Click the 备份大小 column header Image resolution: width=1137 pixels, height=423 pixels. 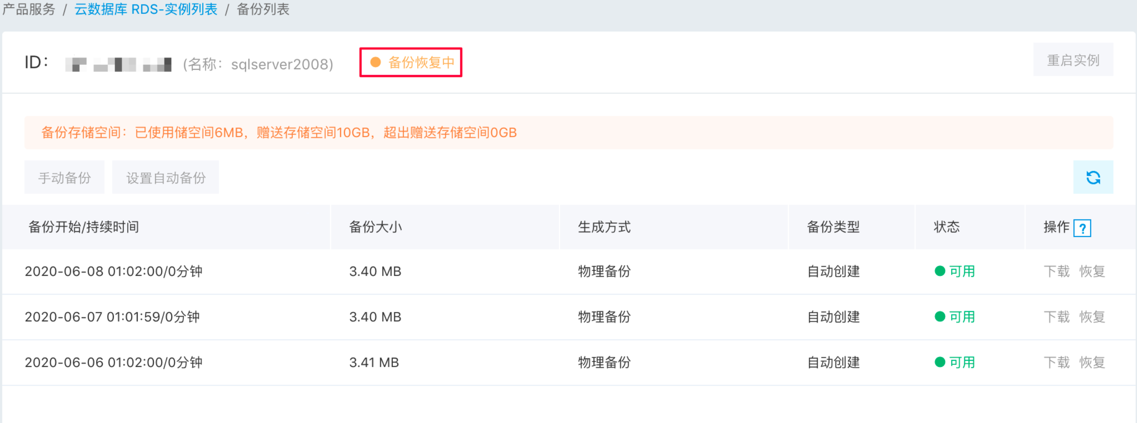coord(375,227)
